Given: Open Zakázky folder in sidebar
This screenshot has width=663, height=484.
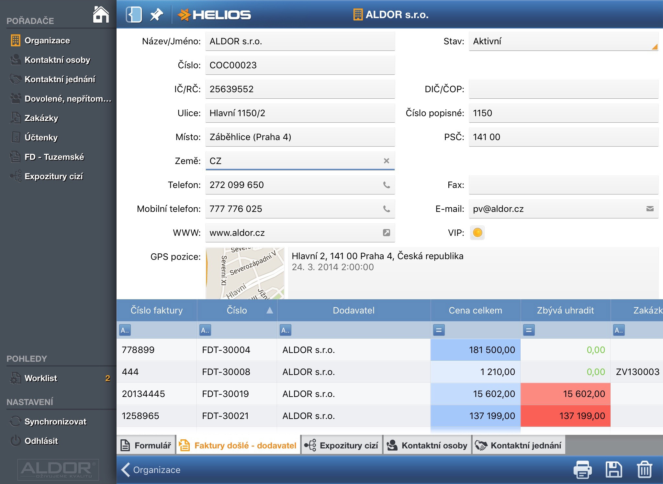Looking at the screenshot, I should [58, 118].
